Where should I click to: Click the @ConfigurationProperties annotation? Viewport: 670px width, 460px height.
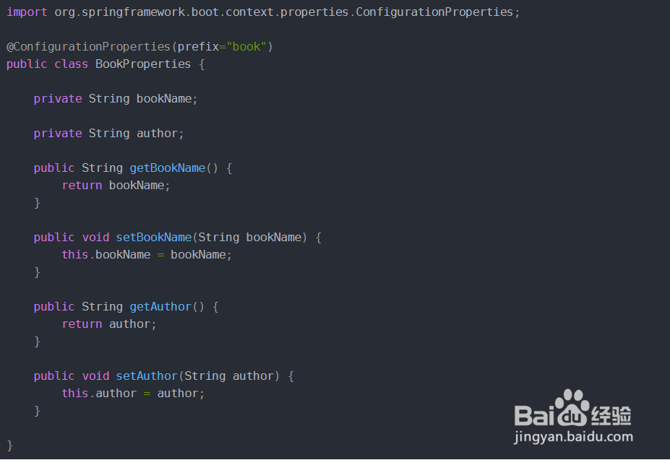[139, 46]
